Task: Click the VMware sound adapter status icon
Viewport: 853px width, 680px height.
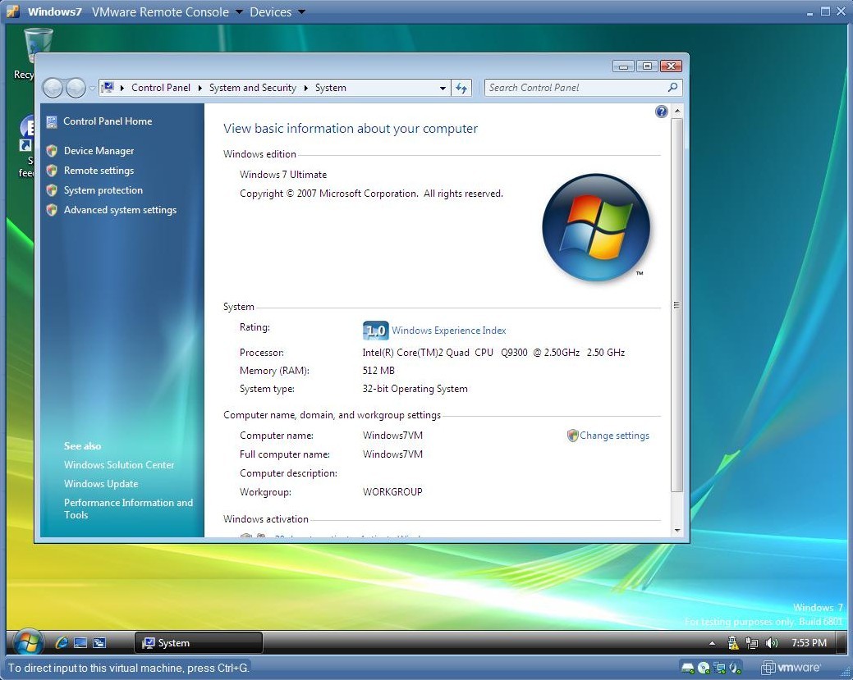Action: tap(733, 668)
